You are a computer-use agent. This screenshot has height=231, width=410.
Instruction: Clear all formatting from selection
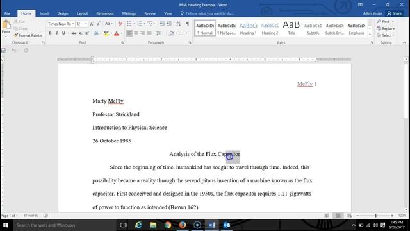[x=120, y=24]
